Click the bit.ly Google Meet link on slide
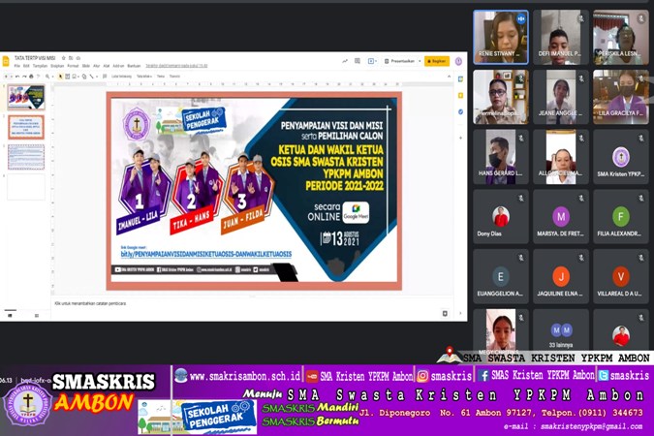654x436 pixels. click(206, 254)
